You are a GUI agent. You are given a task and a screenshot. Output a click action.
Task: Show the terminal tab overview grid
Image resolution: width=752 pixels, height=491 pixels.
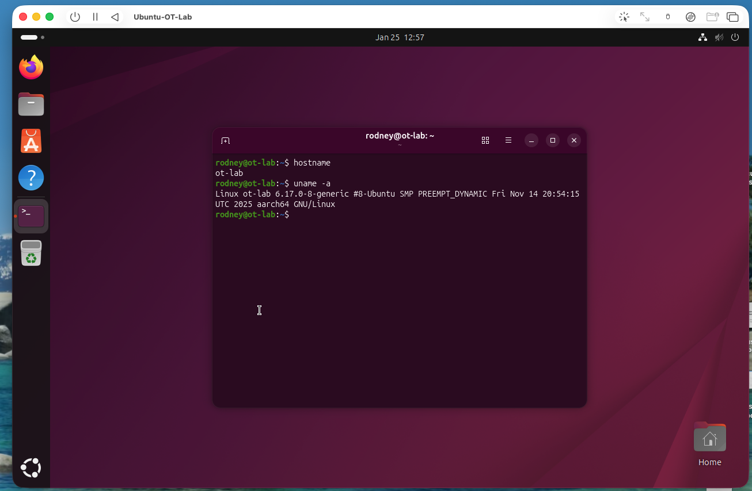(x=485, y=140)
